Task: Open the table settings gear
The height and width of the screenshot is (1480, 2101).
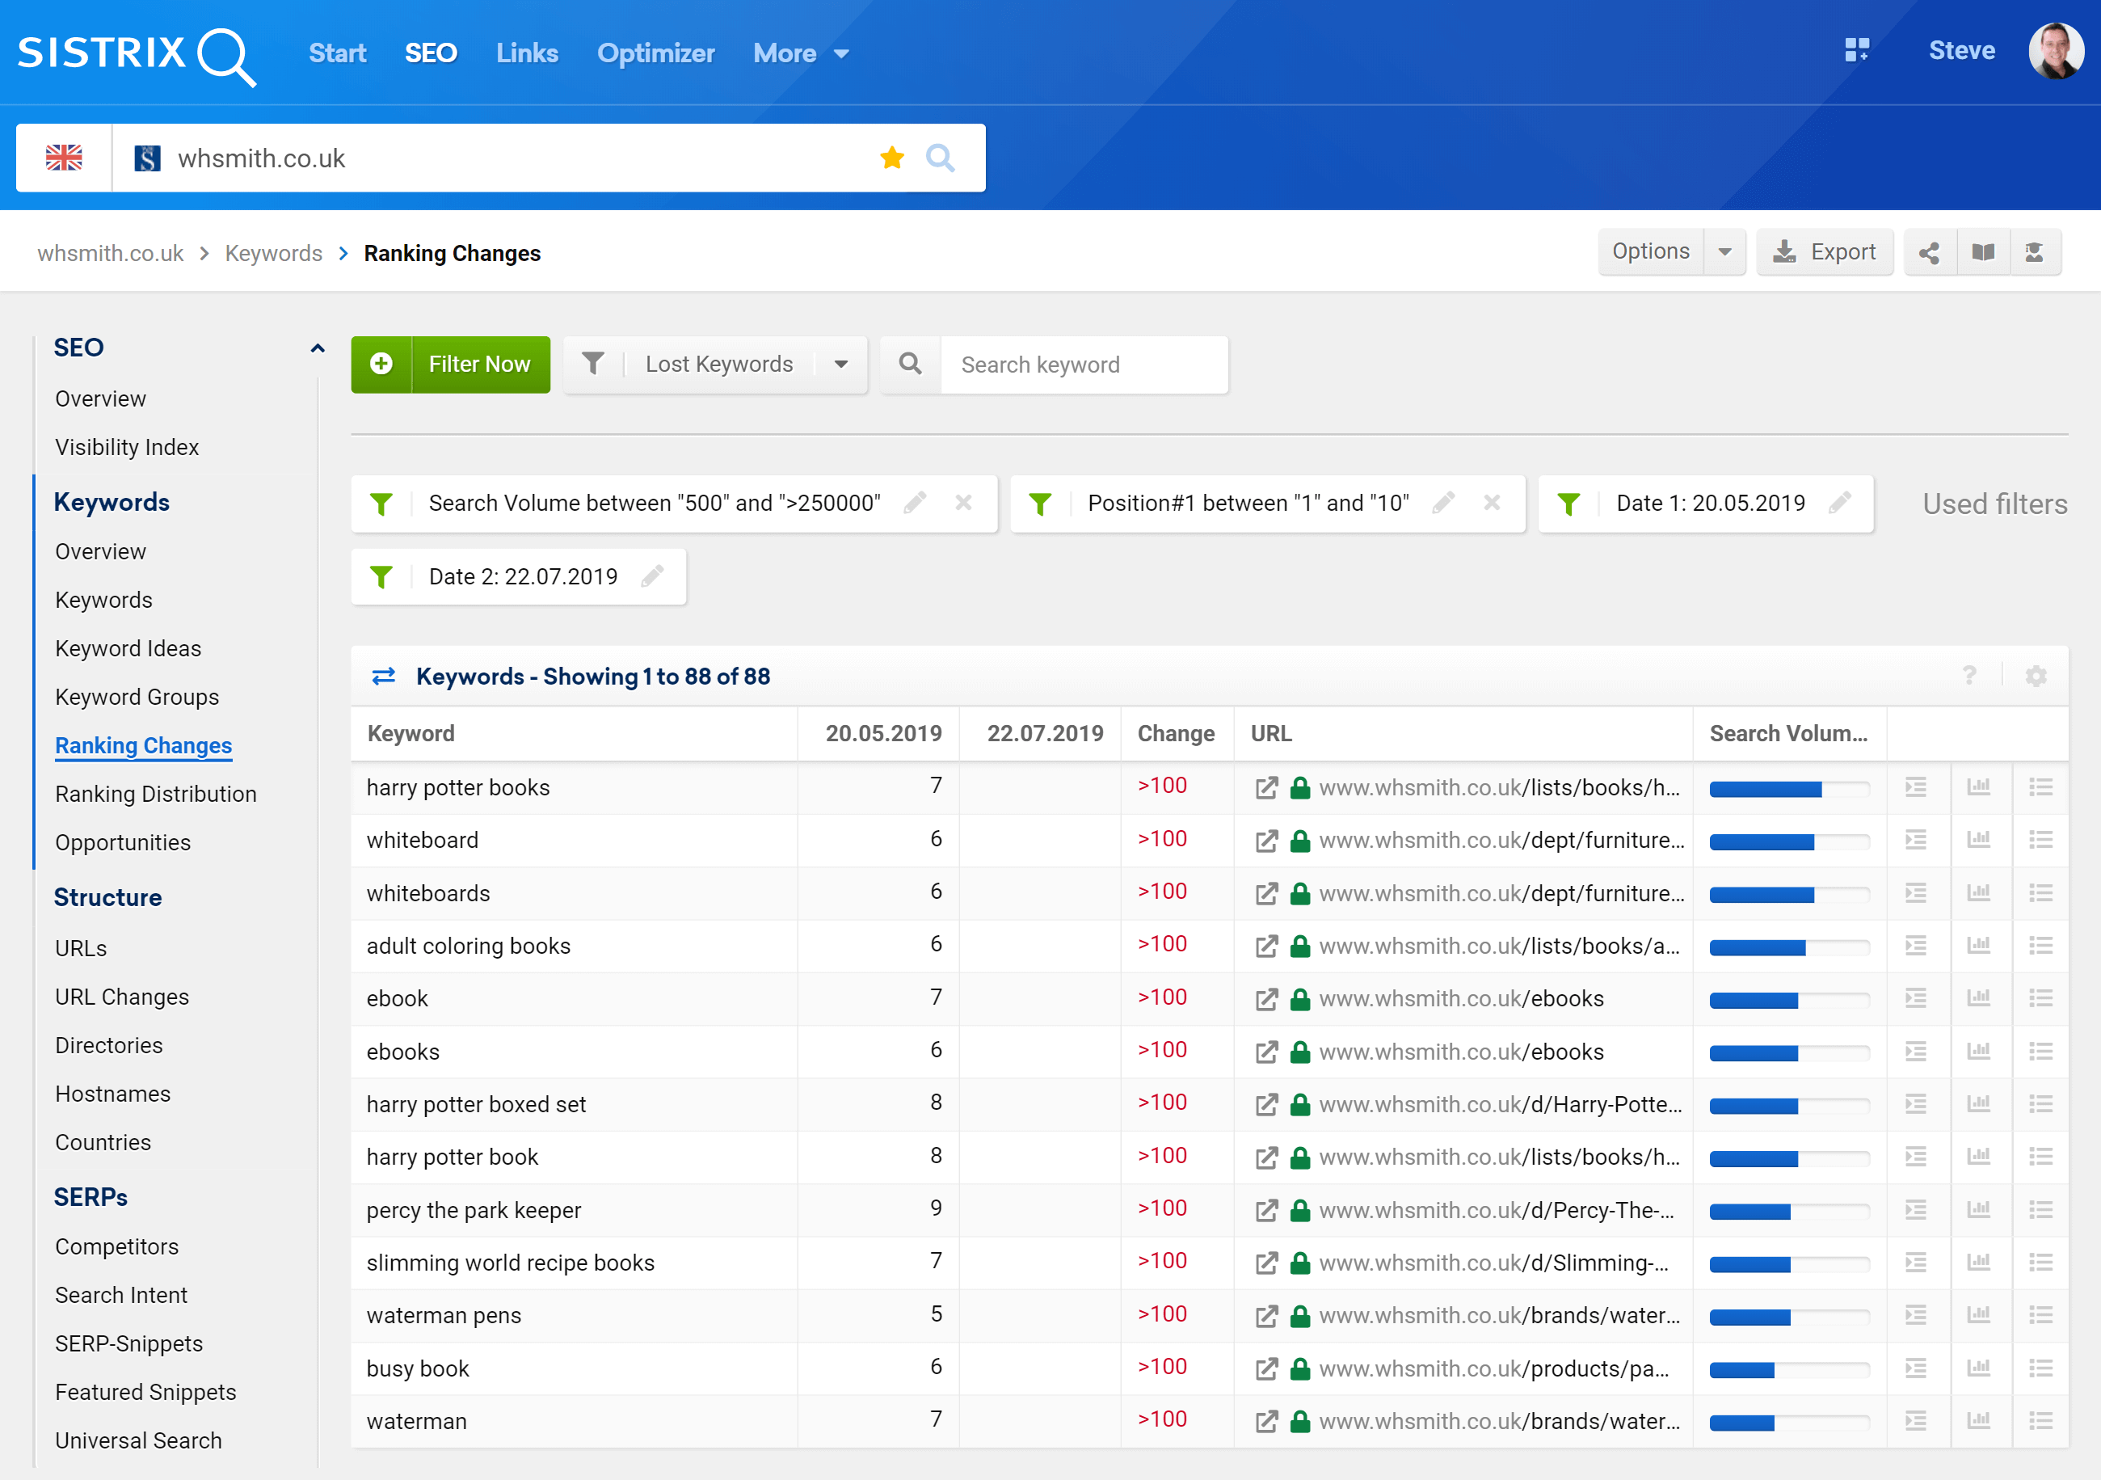Action: pos(2036,676)
